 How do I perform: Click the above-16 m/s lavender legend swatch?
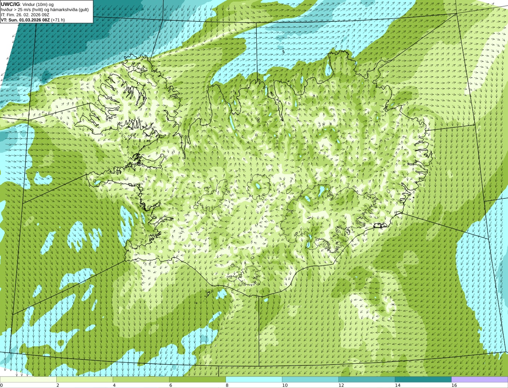[480, 379]
